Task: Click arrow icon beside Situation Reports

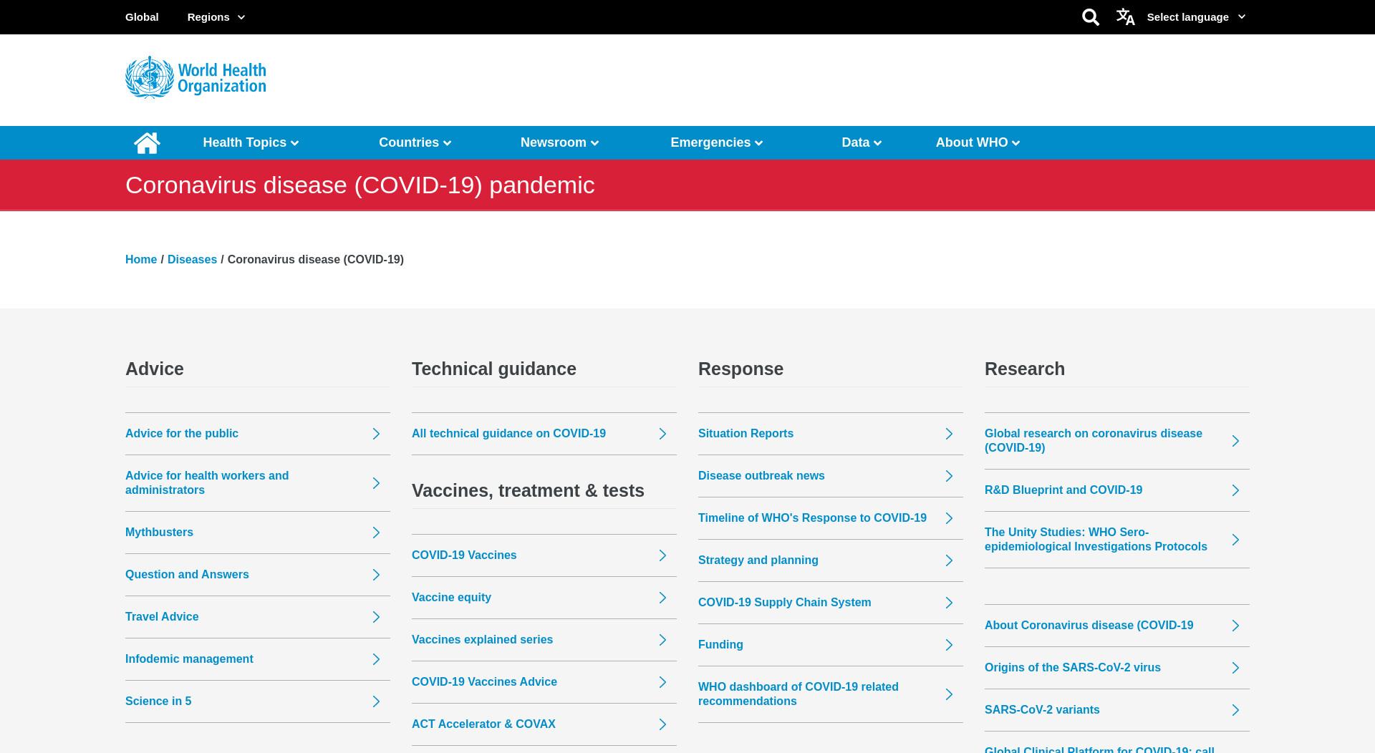Action: [x=949, y=434]
